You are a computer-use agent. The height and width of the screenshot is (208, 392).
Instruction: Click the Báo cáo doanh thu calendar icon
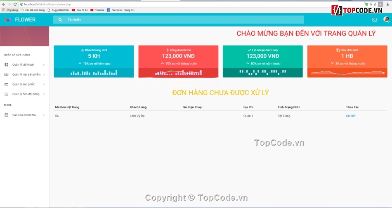(x=6, y=115)
